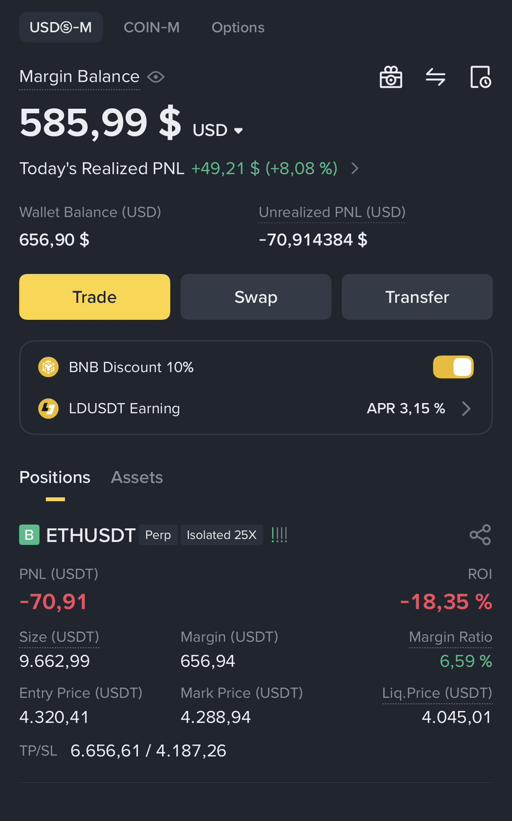Switch to the COIN-M tab
This screenshot has width=512, height=821.
click(151, 28)
